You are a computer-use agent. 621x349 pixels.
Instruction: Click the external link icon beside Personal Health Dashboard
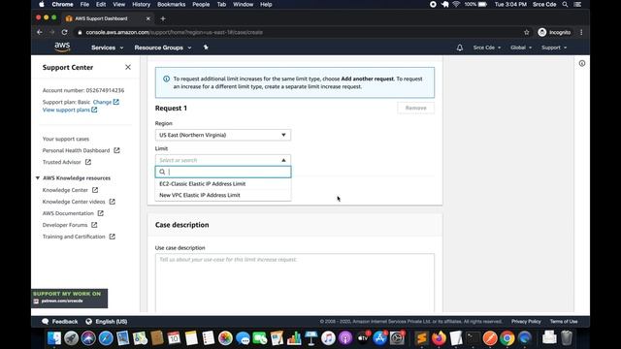116,150
